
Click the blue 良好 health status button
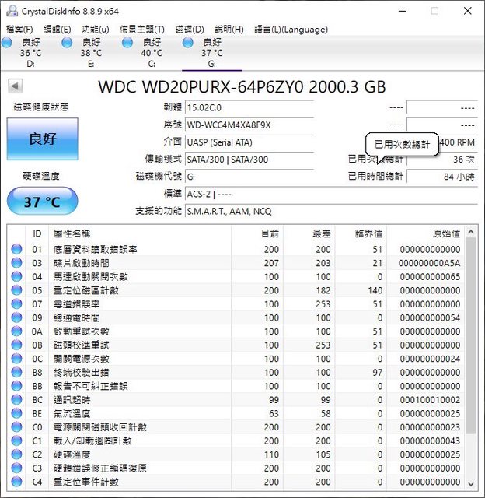[43, 139]
